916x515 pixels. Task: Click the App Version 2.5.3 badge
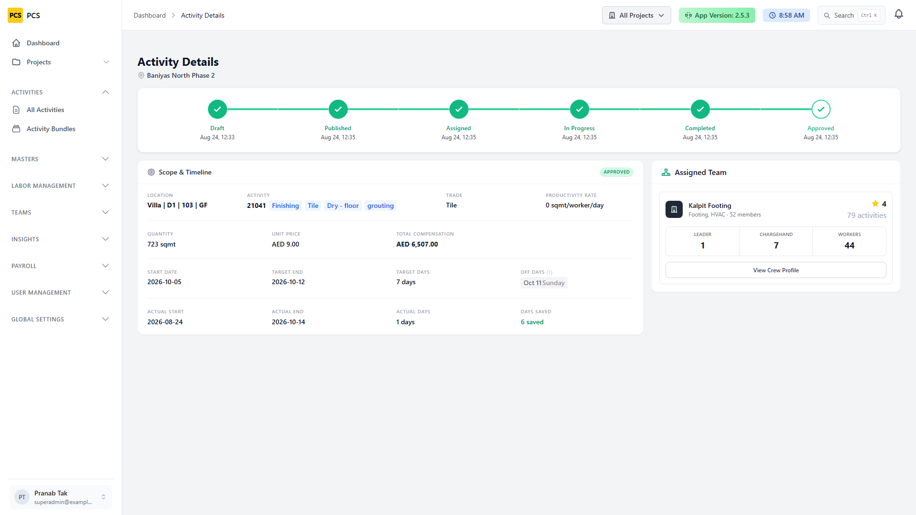(717, 15)
